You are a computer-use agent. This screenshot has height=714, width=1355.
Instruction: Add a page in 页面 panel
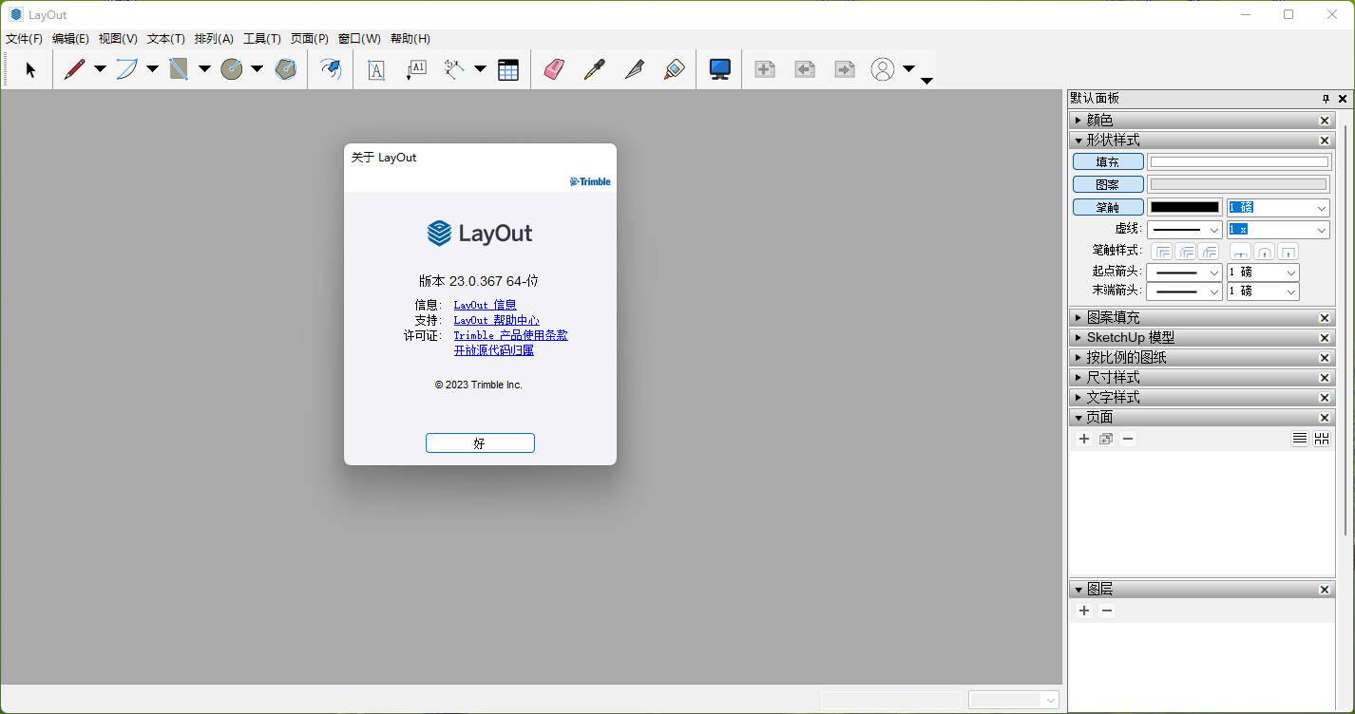point(1083,439)
